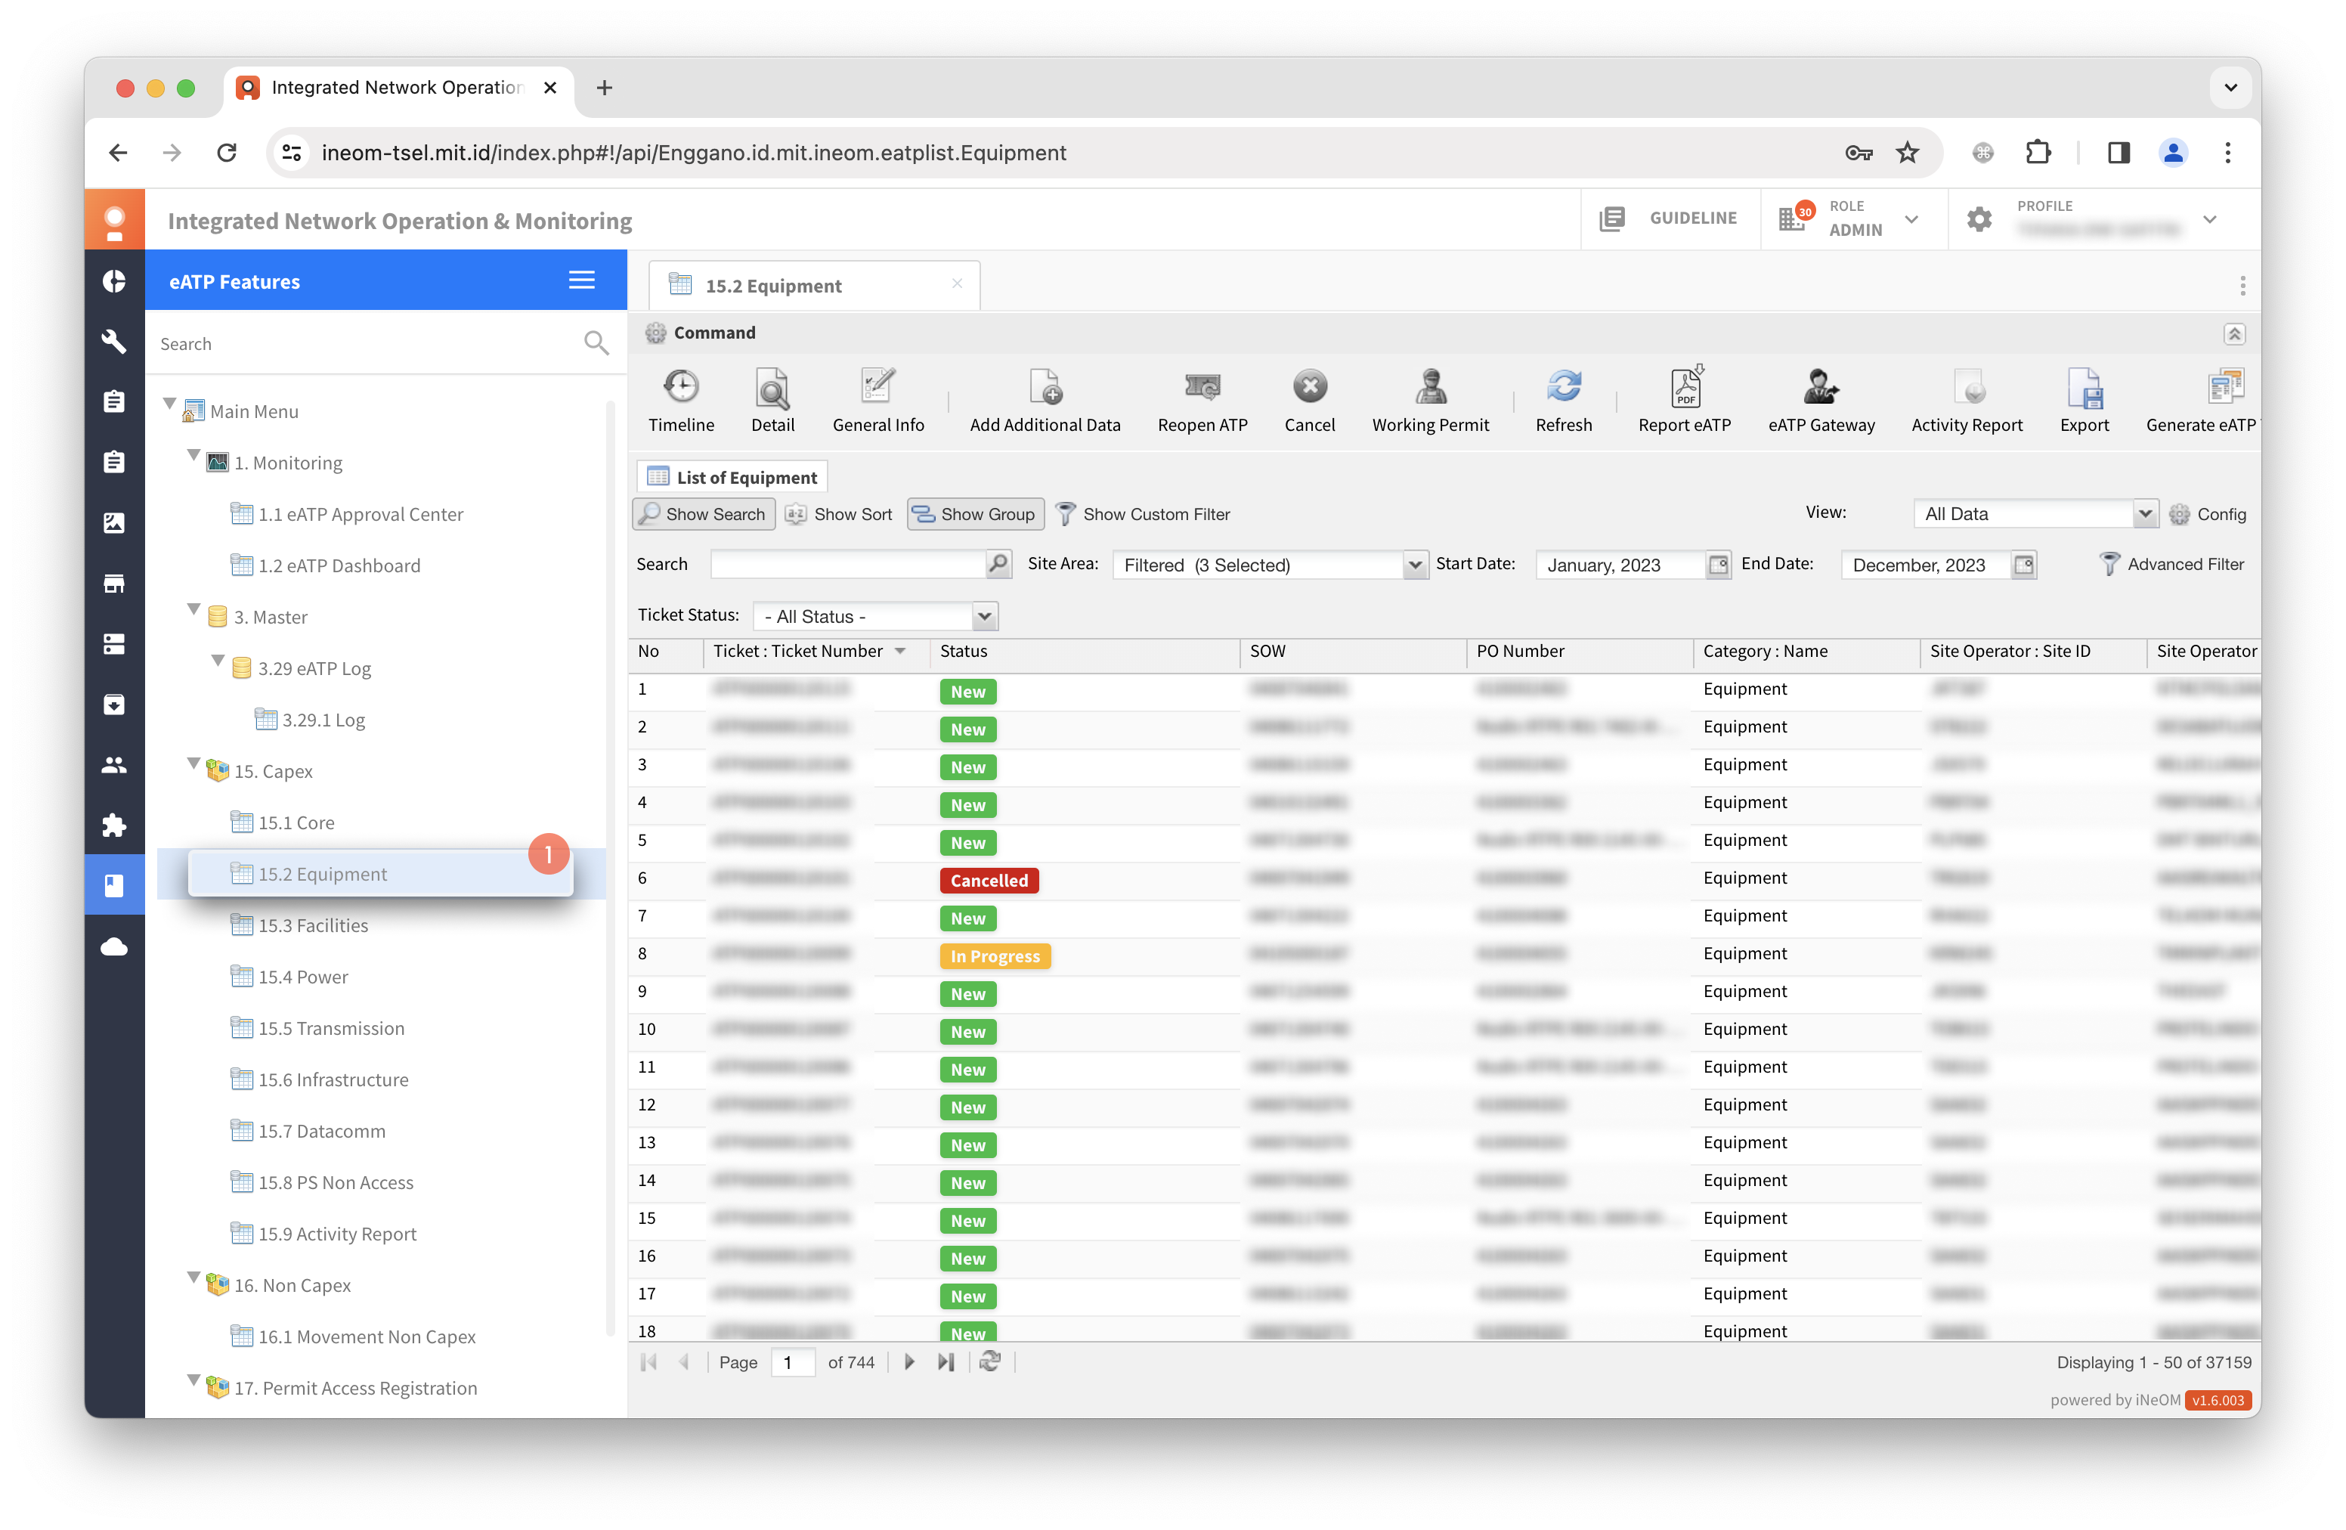Image resolution: width=2346 pixels, height=1530 pixels.
Task: Click the Status column header
Action: [1085, 652]
